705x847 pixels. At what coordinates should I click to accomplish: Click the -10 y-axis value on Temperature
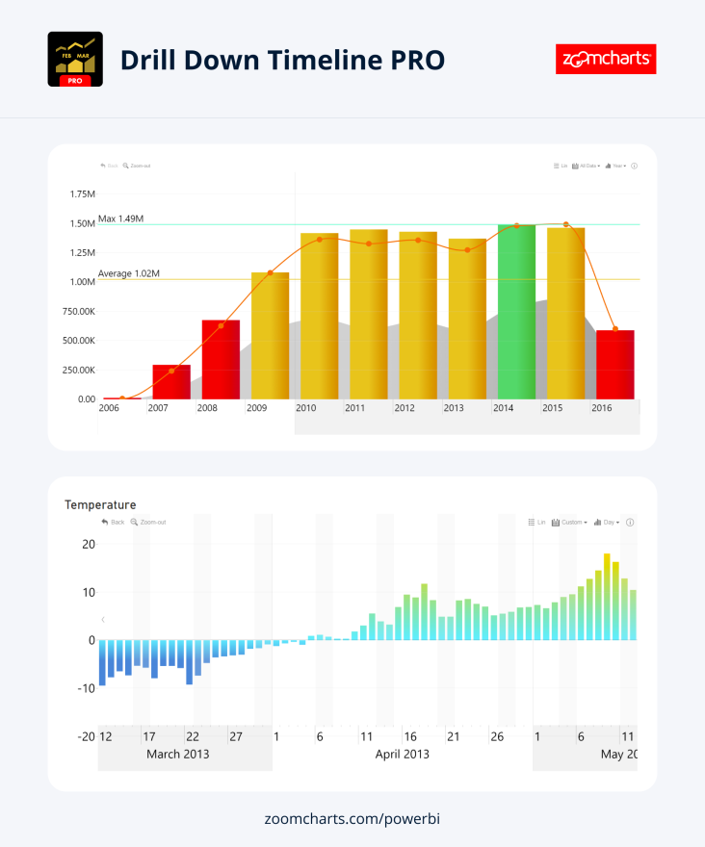[86, 688]
